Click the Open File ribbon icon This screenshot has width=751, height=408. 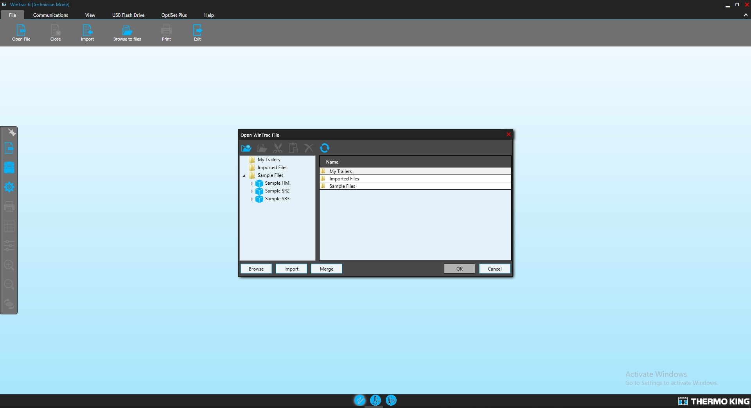(x=21, y=33)
